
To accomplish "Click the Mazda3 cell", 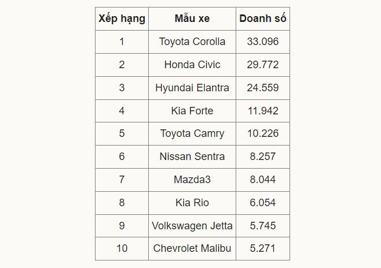I will coord(192,180).
